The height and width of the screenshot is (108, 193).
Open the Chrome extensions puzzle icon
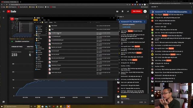click(x=142, y=4)
